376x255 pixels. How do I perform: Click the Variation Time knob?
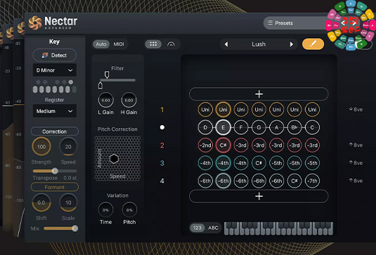[x=105, y=210]
